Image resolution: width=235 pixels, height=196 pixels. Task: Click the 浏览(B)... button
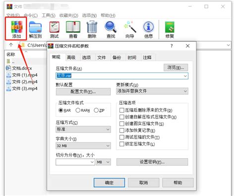click(176, 67)
